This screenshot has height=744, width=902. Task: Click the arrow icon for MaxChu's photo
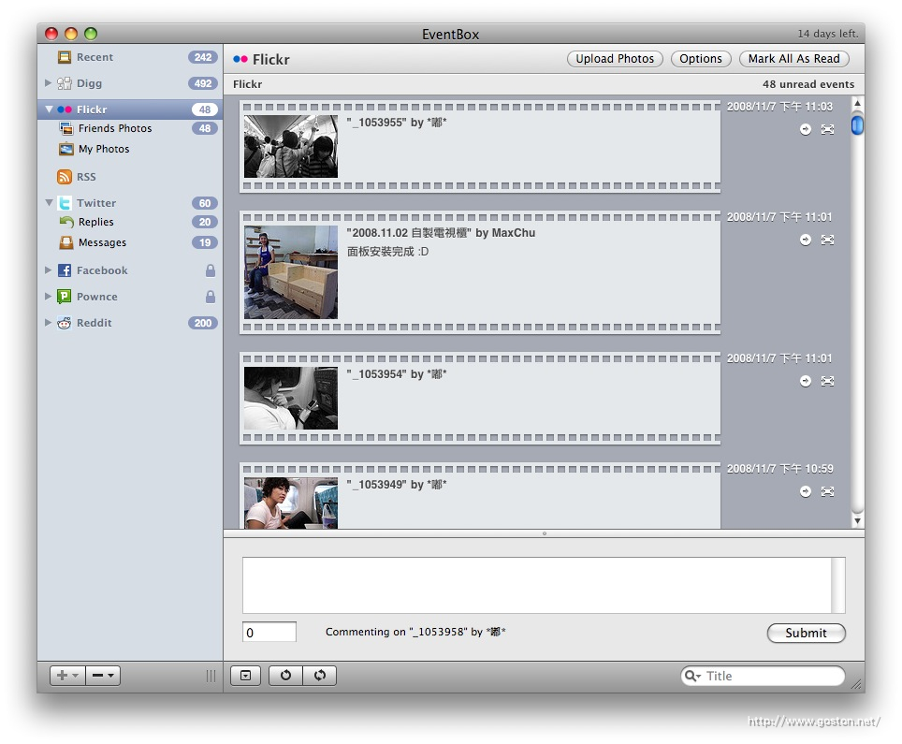(806, 240)
